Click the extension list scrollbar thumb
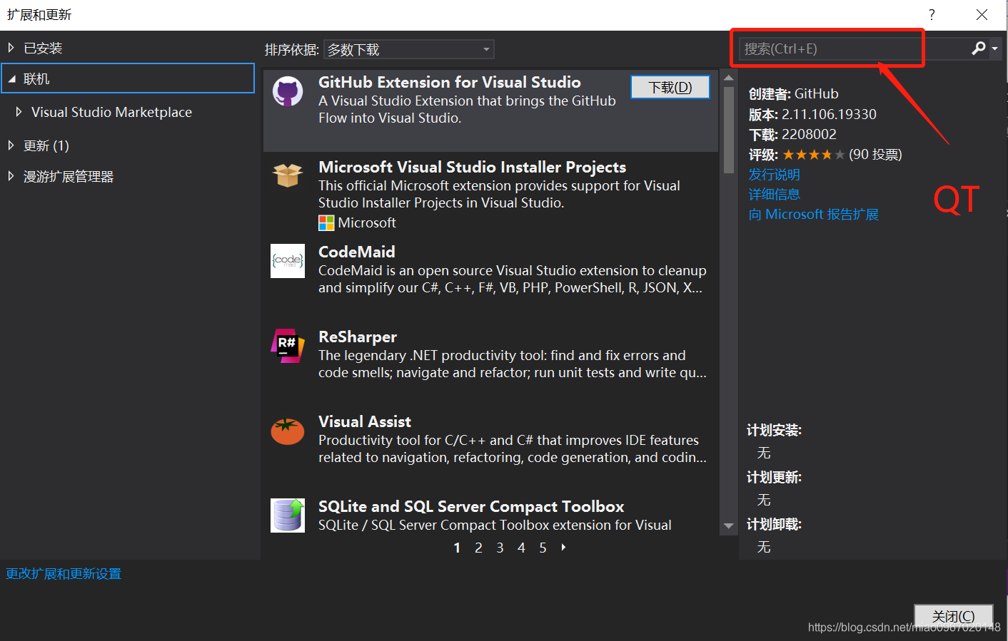This screenshot has height=641, width=1008. (x=728, y=130)
